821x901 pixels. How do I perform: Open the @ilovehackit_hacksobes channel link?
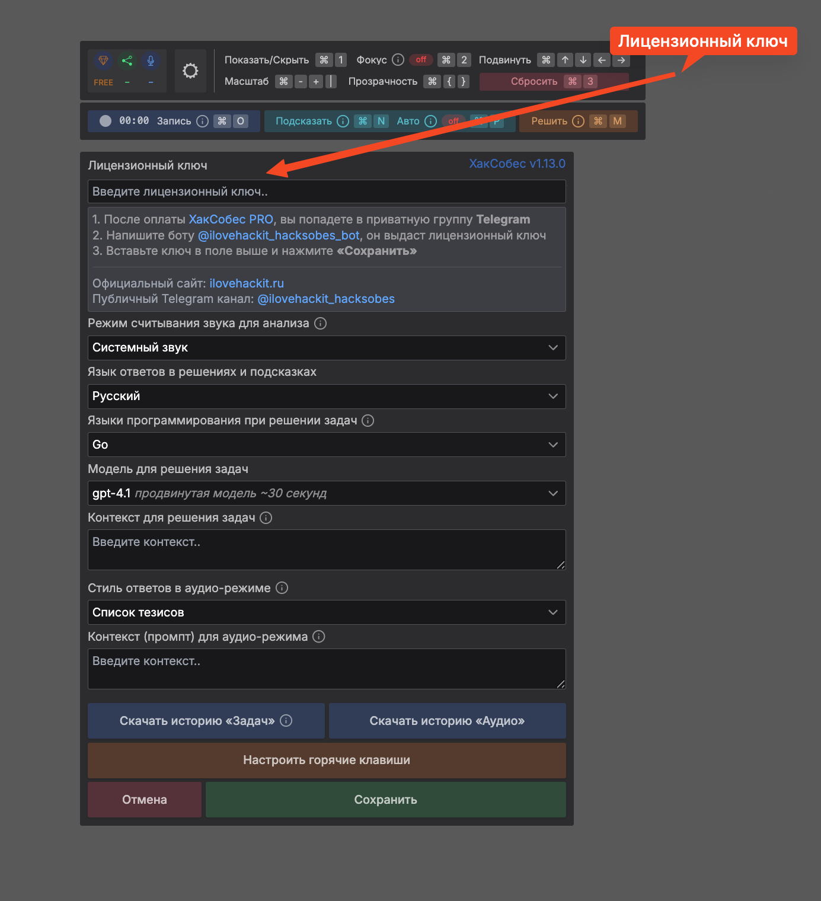tap(326, 299)
